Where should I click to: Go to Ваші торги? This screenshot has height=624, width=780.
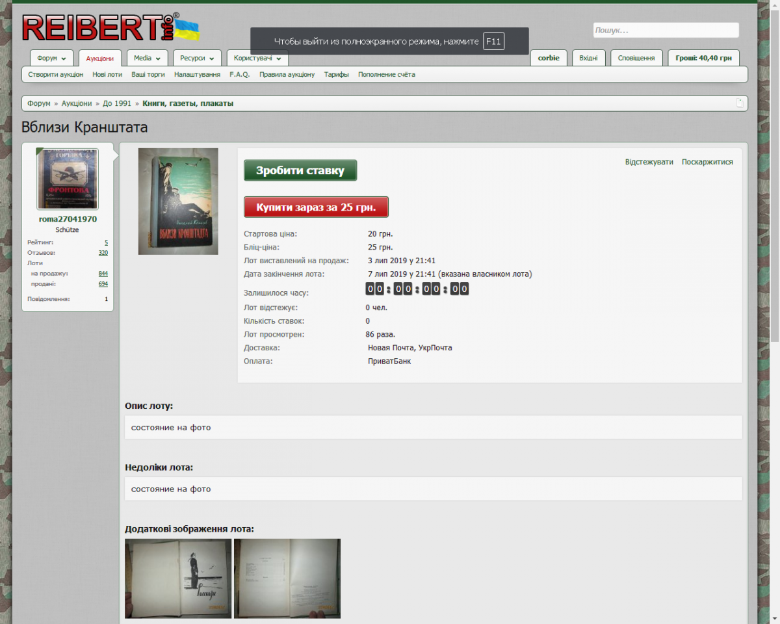[x=148, y=74]
